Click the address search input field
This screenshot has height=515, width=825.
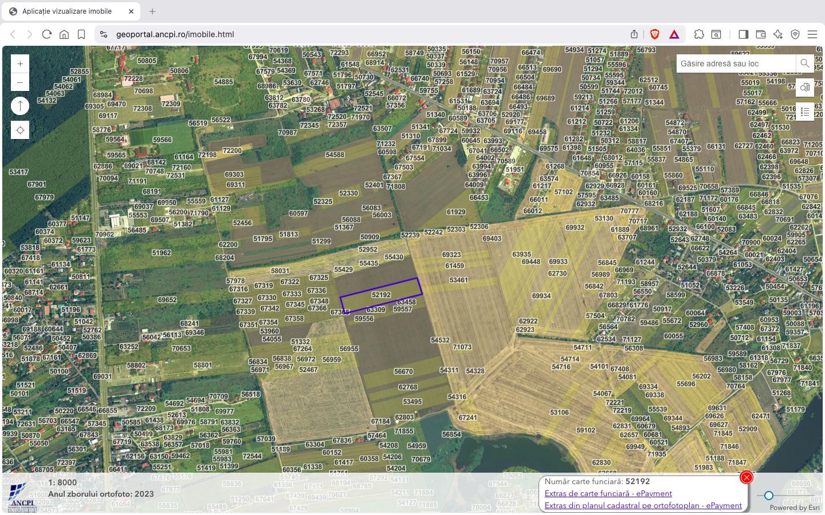point(736,64)
